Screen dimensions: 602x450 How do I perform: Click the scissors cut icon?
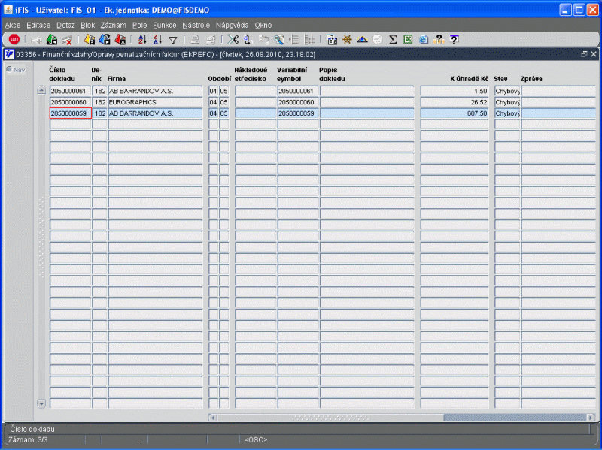click(x=233, y=39)
